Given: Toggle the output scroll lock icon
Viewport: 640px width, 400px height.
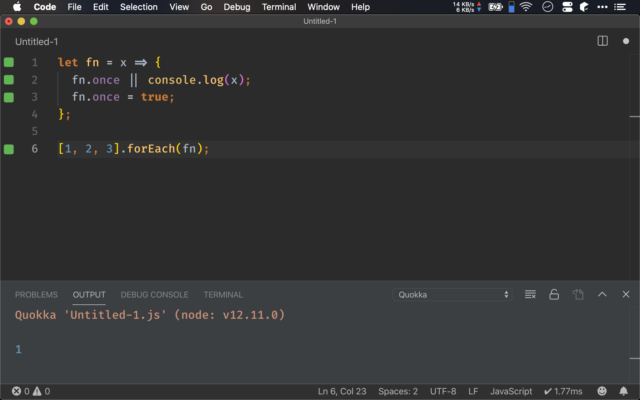Looking at the screenshot, I should pos(554,294).
